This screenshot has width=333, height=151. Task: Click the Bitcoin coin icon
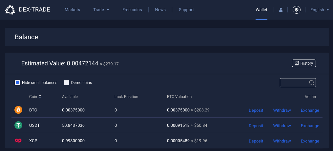(x=18, y=110)
